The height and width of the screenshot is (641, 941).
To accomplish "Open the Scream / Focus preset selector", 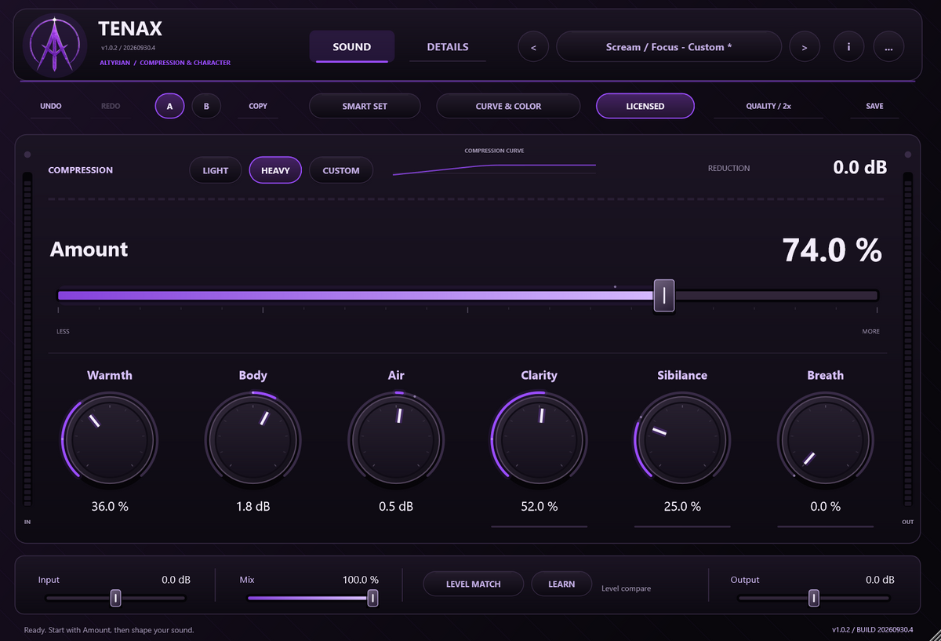I will pyautogui.click(x=669, y=47).
